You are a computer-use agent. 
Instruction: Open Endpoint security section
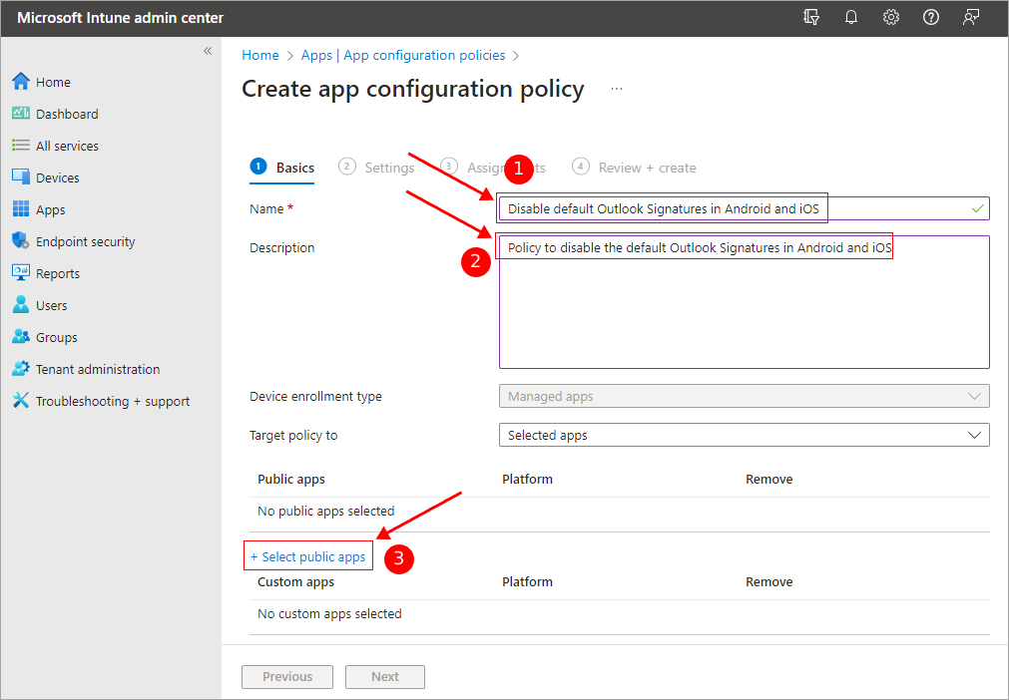[86, 241]
